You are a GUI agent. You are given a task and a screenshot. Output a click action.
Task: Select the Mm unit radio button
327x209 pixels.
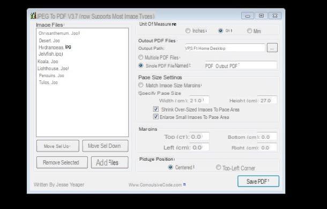249,31
